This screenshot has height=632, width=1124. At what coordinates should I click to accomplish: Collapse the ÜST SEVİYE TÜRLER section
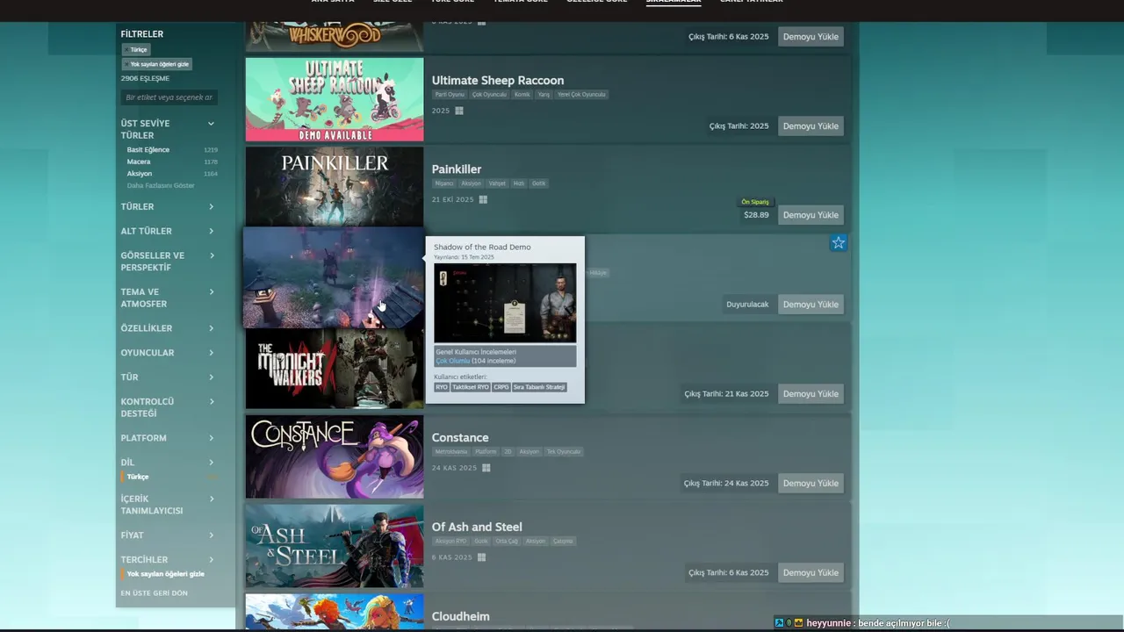211,124
